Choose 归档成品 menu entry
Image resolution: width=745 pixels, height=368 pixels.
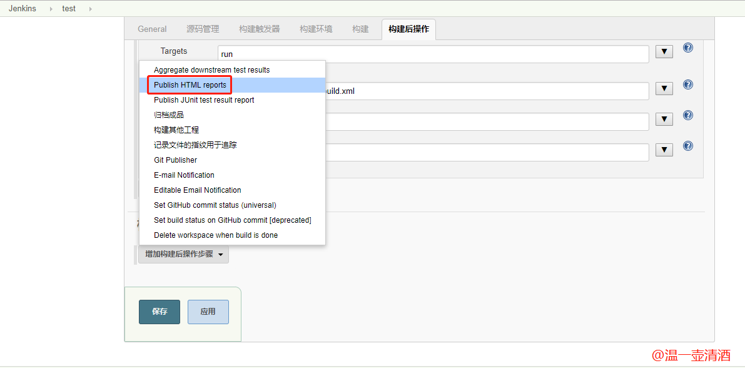(x=232, y=115)
